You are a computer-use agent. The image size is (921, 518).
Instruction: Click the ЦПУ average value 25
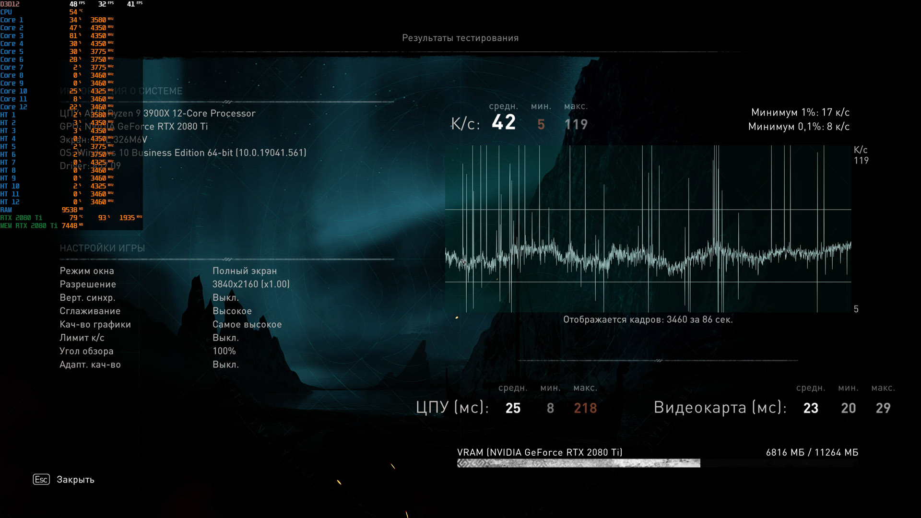coord(513,408)
